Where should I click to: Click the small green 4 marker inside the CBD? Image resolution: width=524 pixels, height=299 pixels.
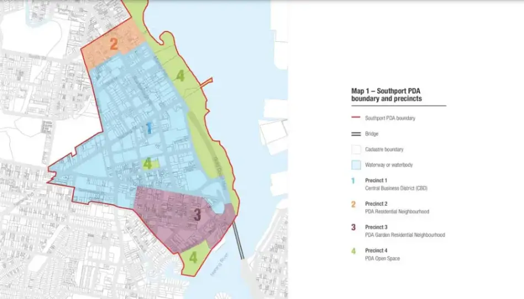[x=147, y=164]
